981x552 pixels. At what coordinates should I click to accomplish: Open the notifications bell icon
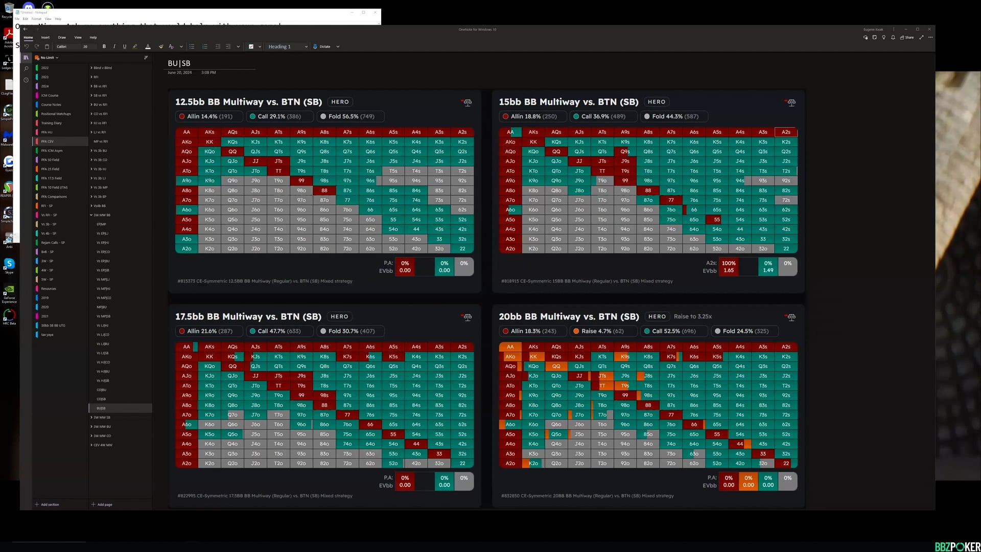(893, 37)
